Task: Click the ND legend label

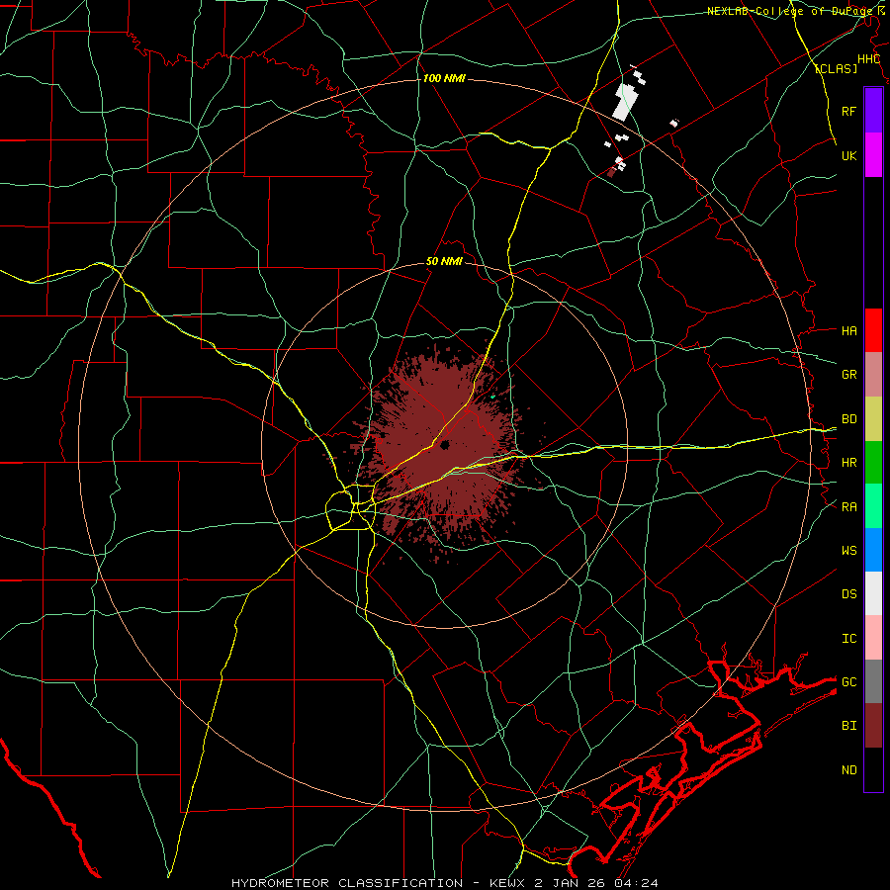Action: click(848, 770)
